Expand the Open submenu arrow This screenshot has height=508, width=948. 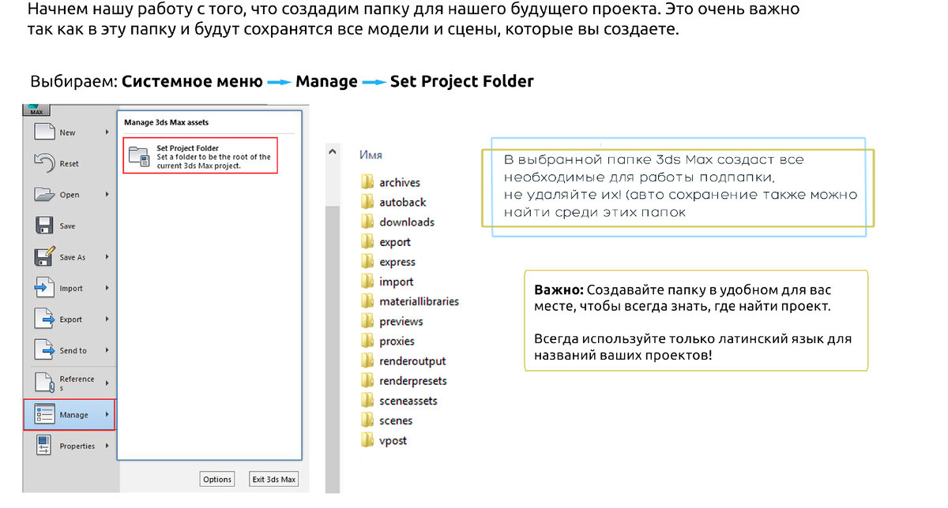pos(107,195)
